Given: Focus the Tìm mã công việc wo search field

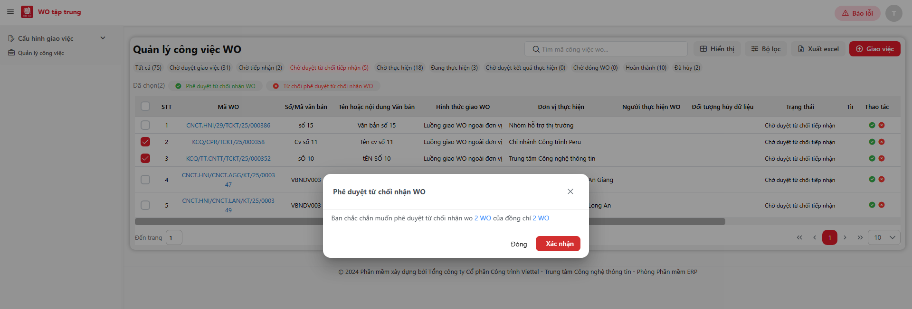Looking at the screenshot, I should tap(606, 49).
